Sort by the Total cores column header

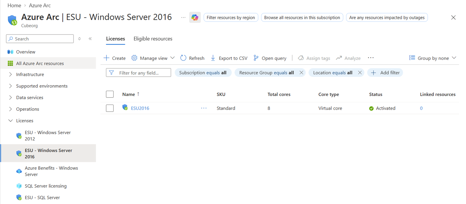[279, 94]
